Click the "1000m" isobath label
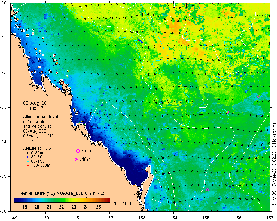277x221 pixels. coord(129,204)
